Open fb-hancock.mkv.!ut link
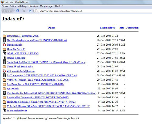 click(17, 111)
